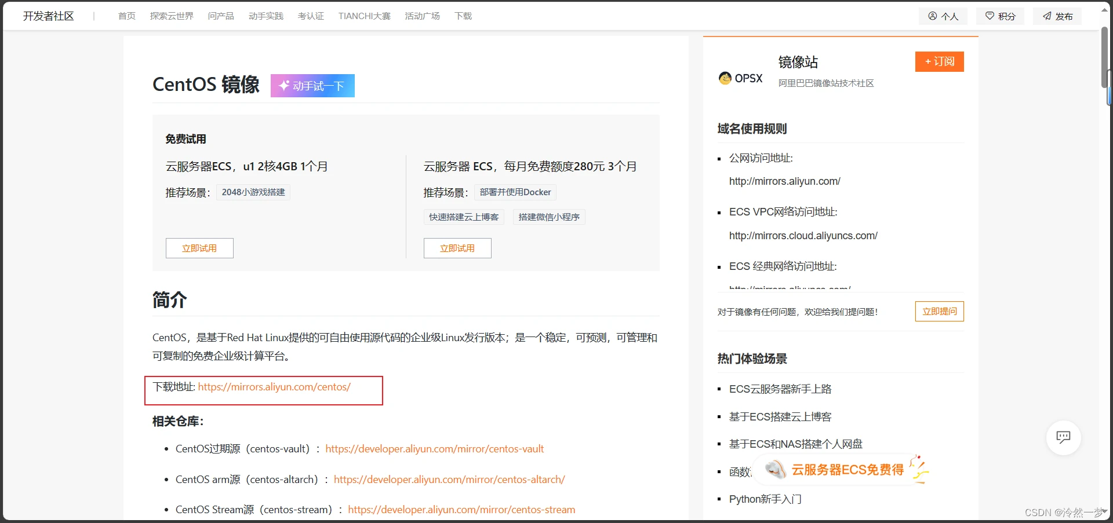Open the 考认证 nav item

click(311, 16)
